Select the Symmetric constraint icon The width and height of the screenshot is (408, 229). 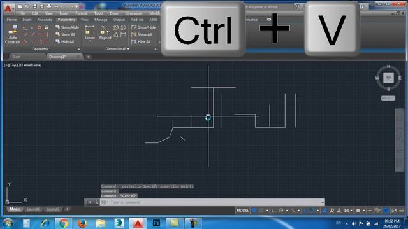(40, 41)
